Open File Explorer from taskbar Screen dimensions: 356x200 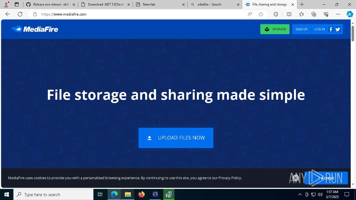(x=128, y=194)
